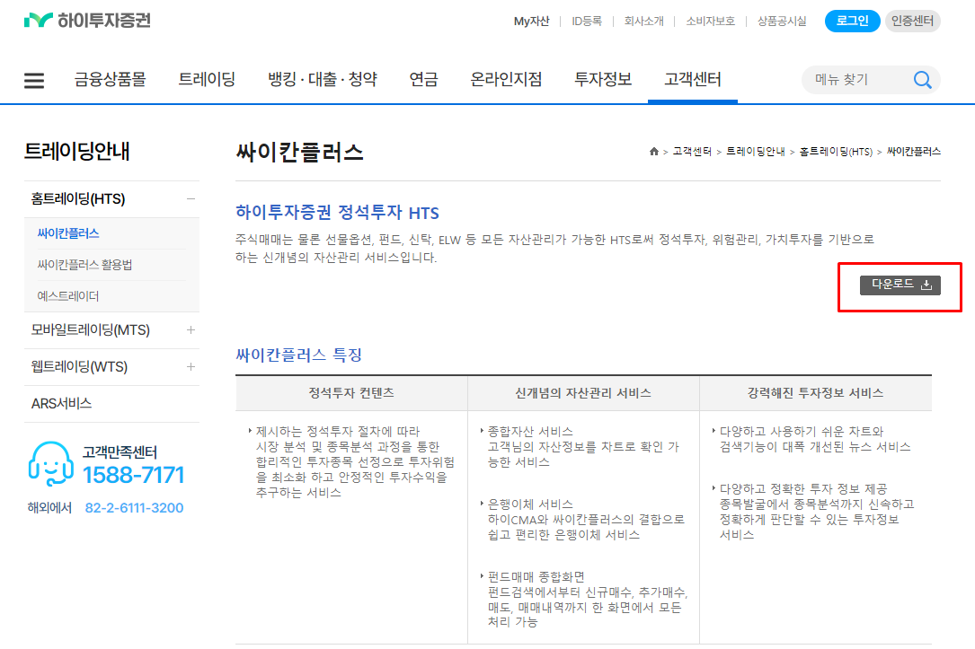This screenshot has width=975, height=649.
Task: Open the 고객센터 menu
Action: click(x=693, y=80)
